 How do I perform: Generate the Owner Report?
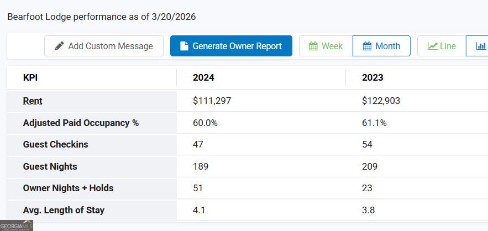[x=231, y=46]
